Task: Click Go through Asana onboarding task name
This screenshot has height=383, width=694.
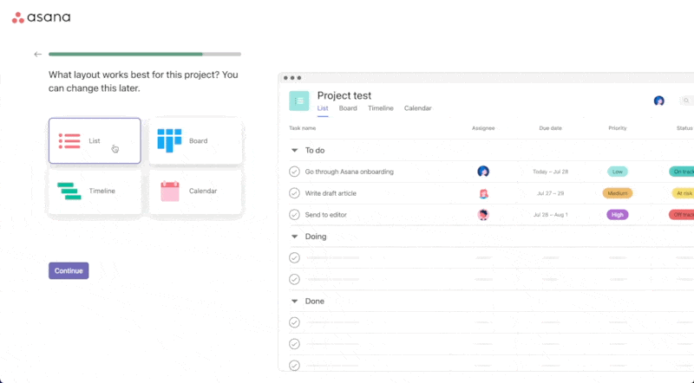Action: coord(350,172)
